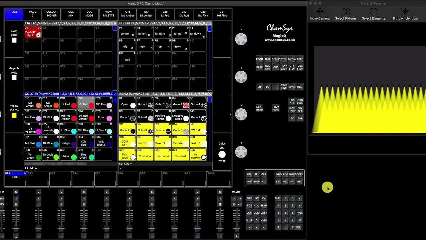Toggle the ODD EVEN selection button
Screen dimensions: 426x240
click(300, 102)
